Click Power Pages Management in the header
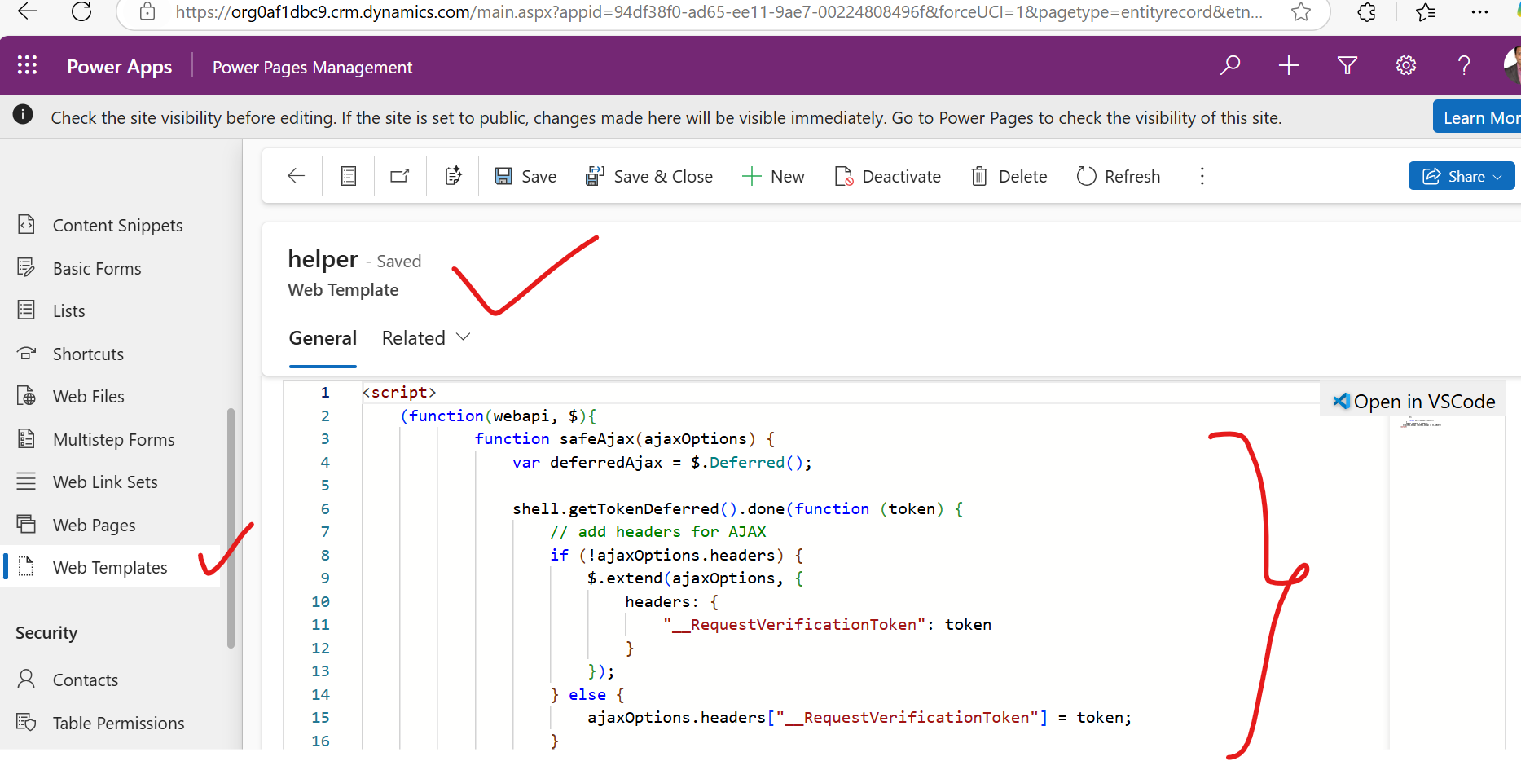Viewport: 1521px width, 761px height. [x=312, y=67]
